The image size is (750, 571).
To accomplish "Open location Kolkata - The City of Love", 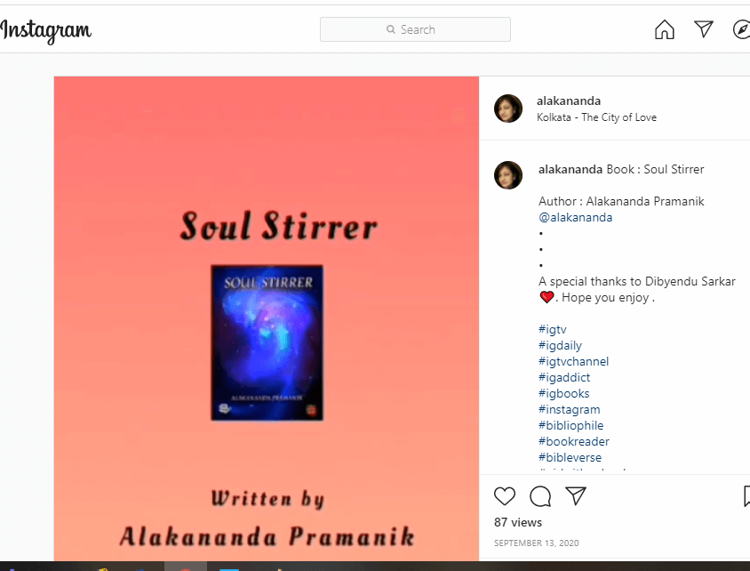I will 596,117.
